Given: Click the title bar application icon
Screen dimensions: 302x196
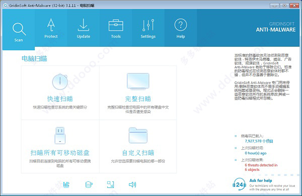Looking at the screenshot, I should (x=5, y=6).
